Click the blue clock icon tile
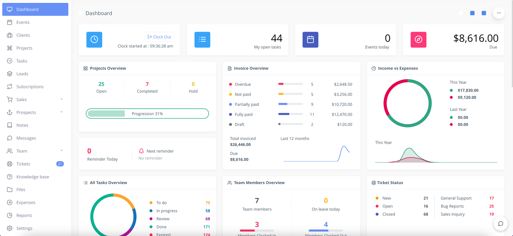 click(94, 40)
